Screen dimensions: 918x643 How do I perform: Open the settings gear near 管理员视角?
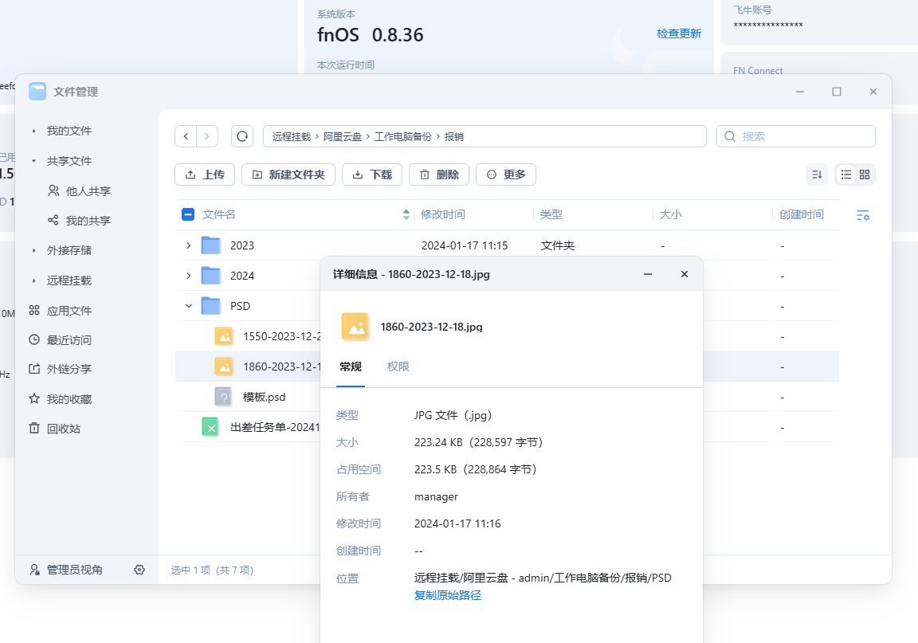139,570
